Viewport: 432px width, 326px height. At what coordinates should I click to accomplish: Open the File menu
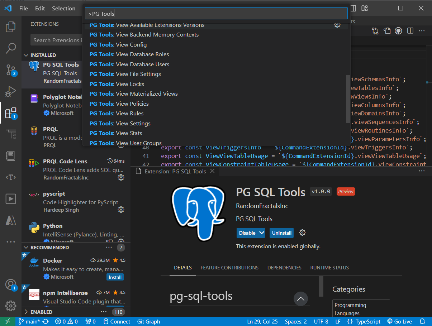click(24, 8)
